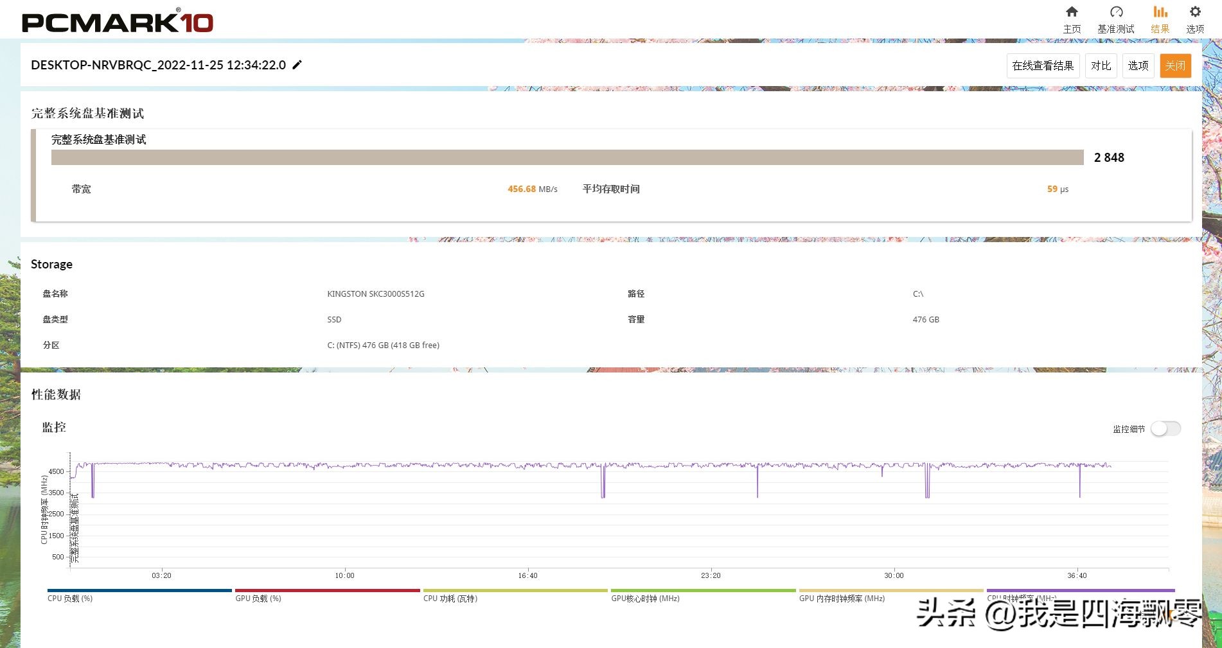Open the gear icon settings in top navigation
1222x648 pixels.
pos(1195,12)
